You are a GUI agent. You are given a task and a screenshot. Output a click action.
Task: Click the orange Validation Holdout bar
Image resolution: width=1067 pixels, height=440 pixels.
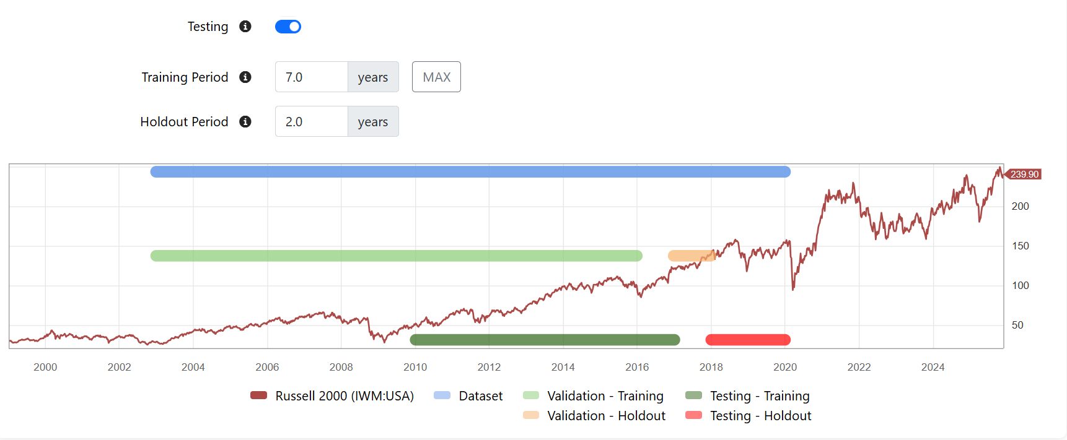(690, 256)
